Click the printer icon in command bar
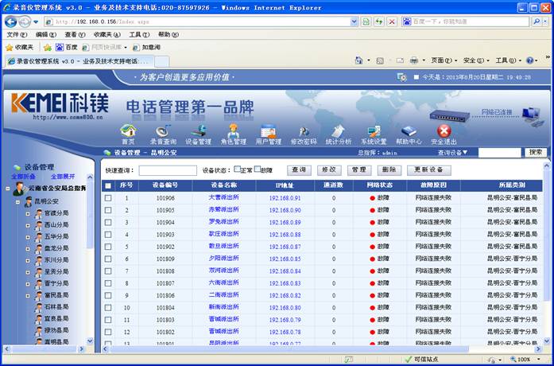This screenshot has width=554, height=366. [414, 60]
